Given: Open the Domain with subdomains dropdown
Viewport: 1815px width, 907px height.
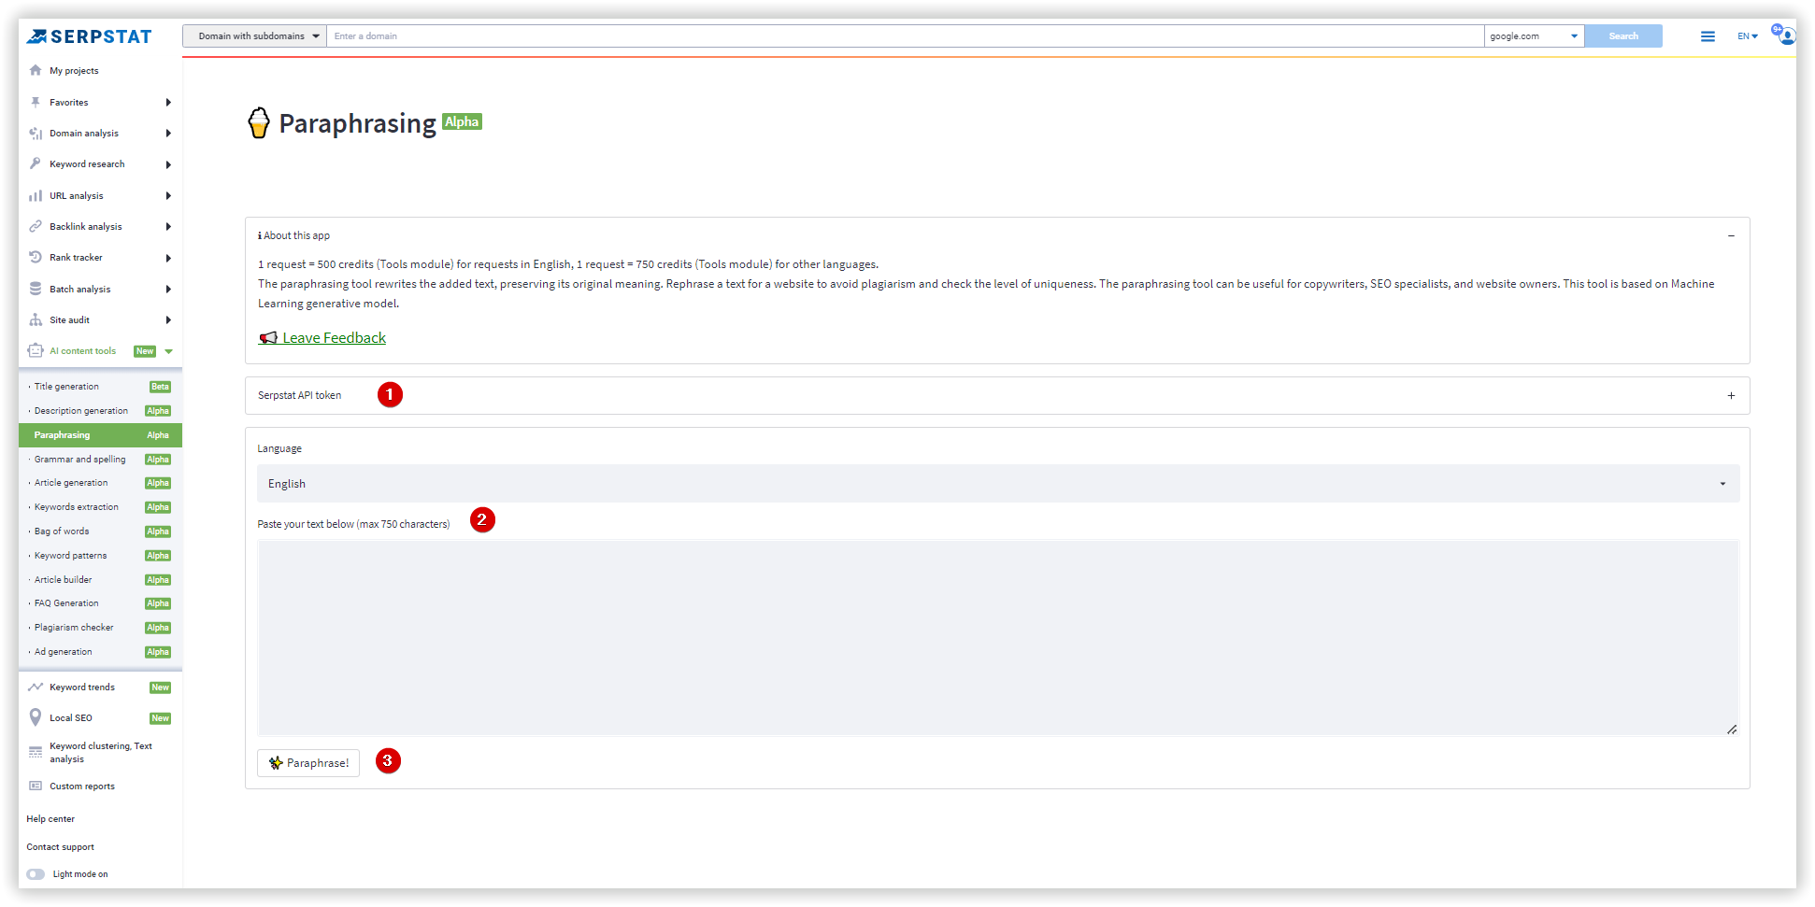Looking at the screenshot, I should click(254, 36).
